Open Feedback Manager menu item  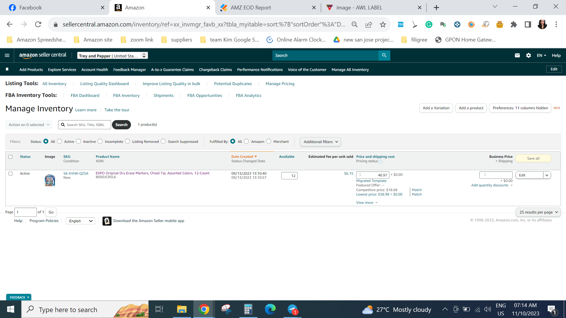click(x=129, y=69)
